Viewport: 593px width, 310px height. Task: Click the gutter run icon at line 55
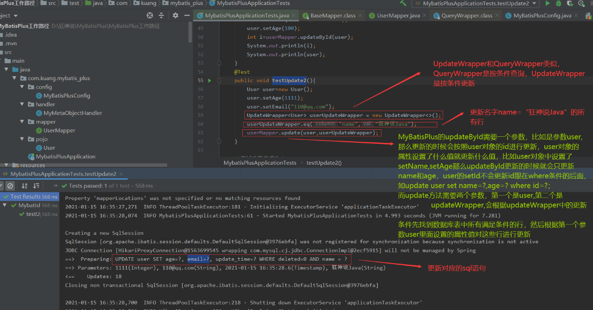click(x=209, y=81)
